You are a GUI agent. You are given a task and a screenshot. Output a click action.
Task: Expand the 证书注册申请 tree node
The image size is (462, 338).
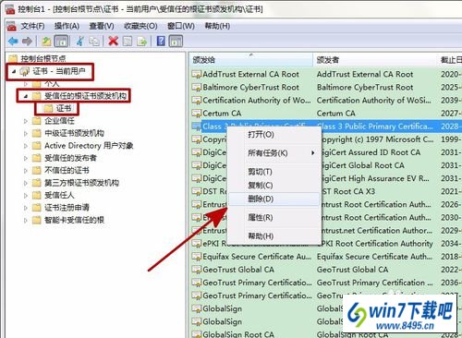click(x=26, y=208)
